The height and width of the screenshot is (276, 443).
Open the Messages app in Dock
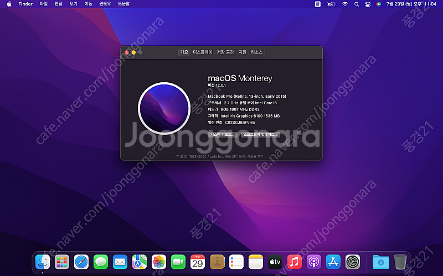click(101, 262)
